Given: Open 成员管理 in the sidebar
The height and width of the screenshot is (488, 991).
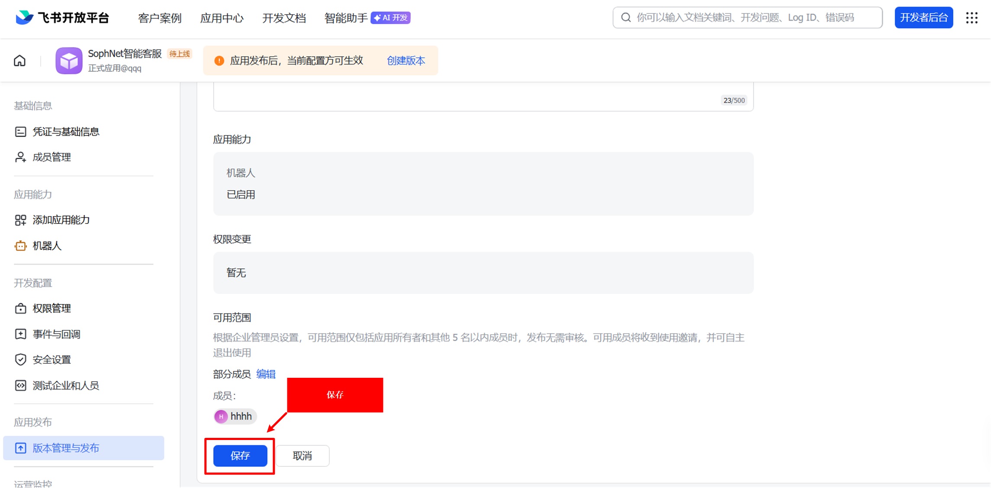Looking at the screenshot, I should point(51,157).
